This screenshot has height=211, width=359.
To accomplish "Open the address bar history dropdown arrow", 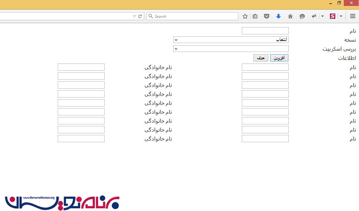I will (134, 16).
